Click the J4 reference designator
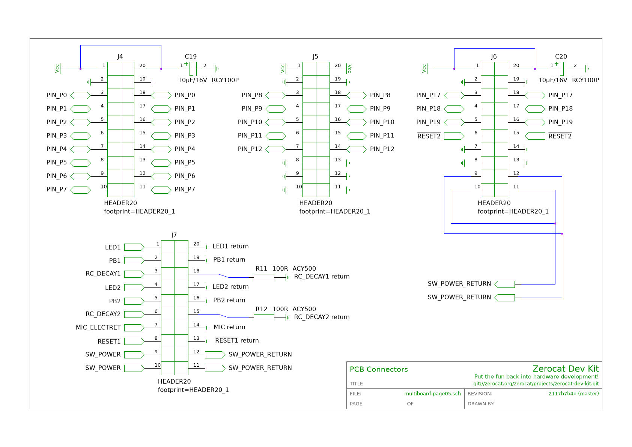 [120, 57]
